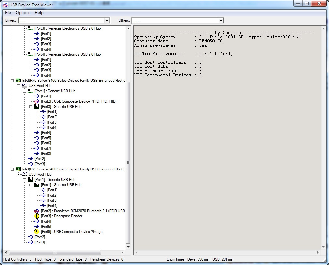329x265 pixels.
Task: Open the File menu
Action: (8, 13)
